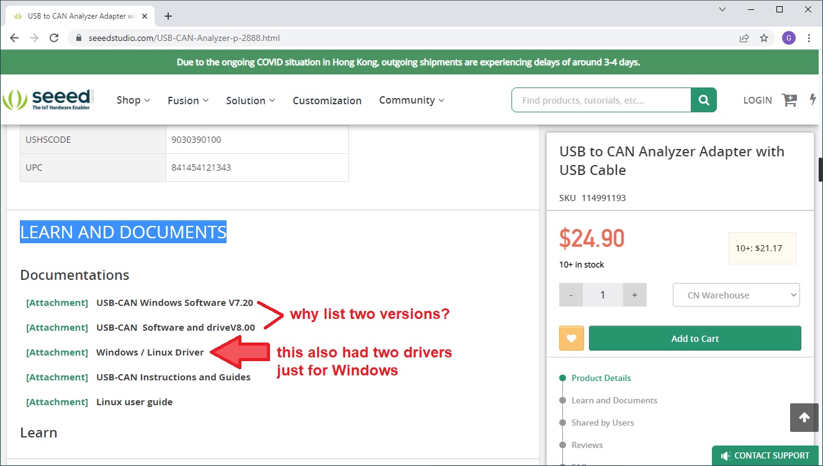Click the SKU number 114991193
The width and height of the screenshot is (823, 466).
coord(603,198)
